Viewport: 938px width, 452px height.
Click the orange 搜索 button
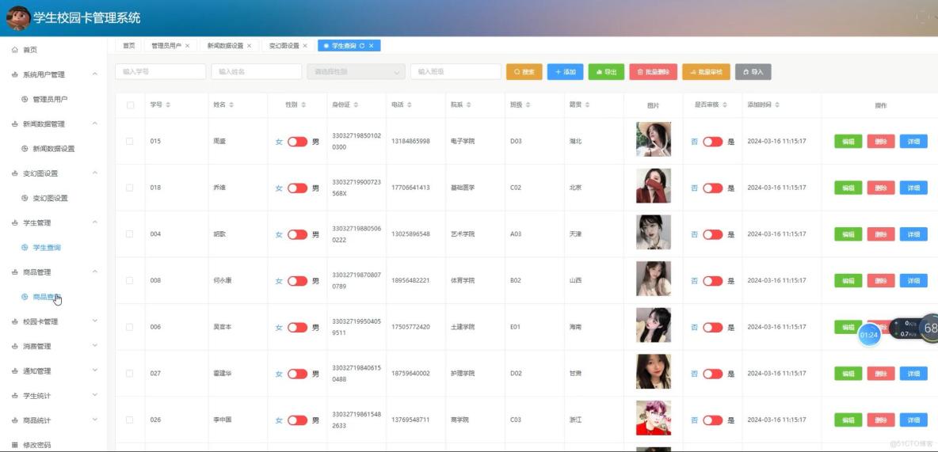click(x=524, y=72)
